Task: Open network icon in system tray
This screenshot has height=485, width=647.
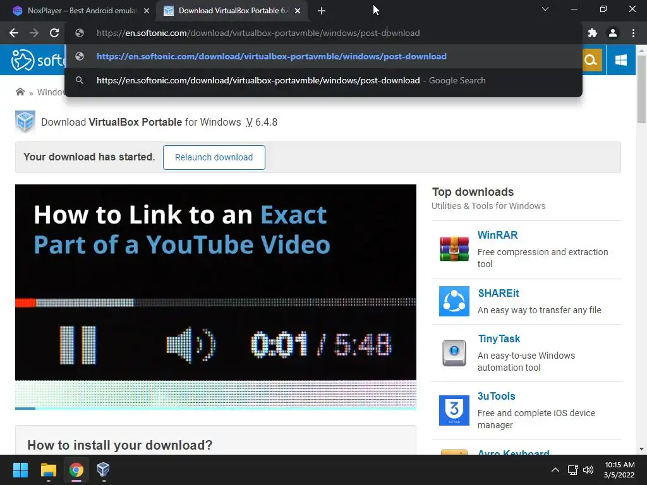Action: [572, 470]
